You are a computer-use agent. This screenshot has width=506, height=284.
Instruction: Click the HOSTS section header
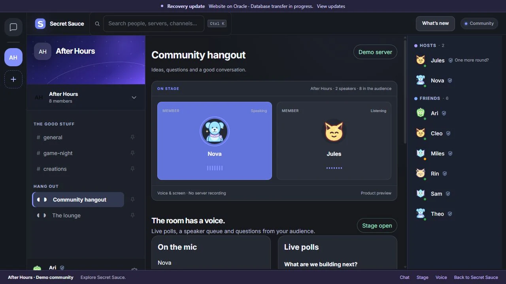(429, 45)
